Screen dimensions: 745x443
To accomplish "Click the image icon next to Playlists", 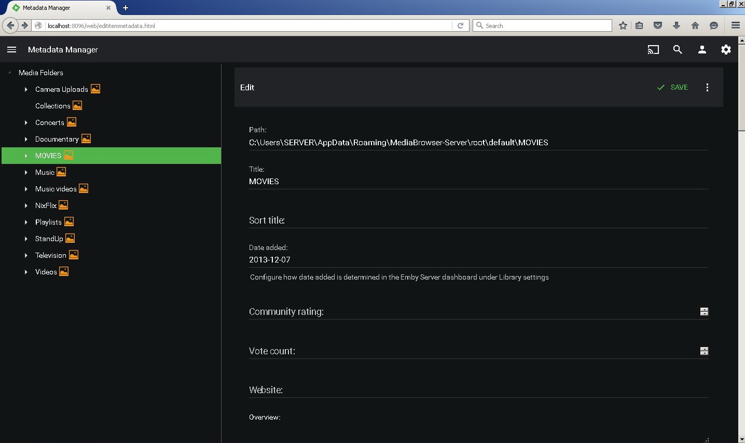I will point(69,222).
